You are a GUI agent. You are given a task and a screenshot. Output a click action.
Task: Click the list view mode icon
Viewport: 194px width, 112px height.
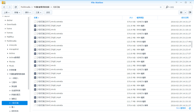(181, 13)
